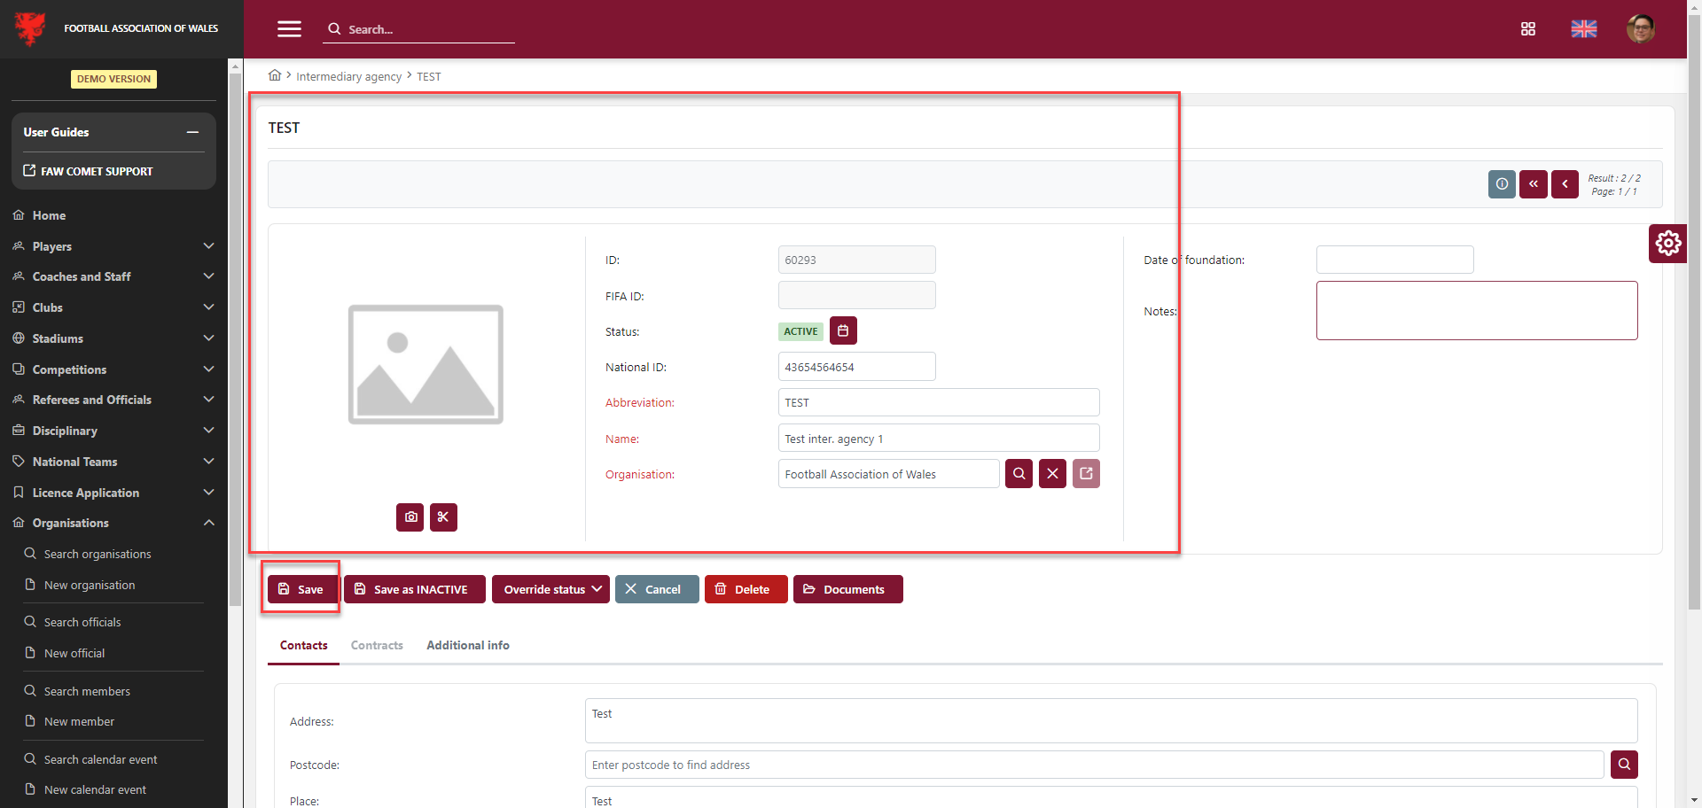This screenshot has height=808, width=1702.
Task: Clear the organisation with X icon
Action: [1052, 474]
